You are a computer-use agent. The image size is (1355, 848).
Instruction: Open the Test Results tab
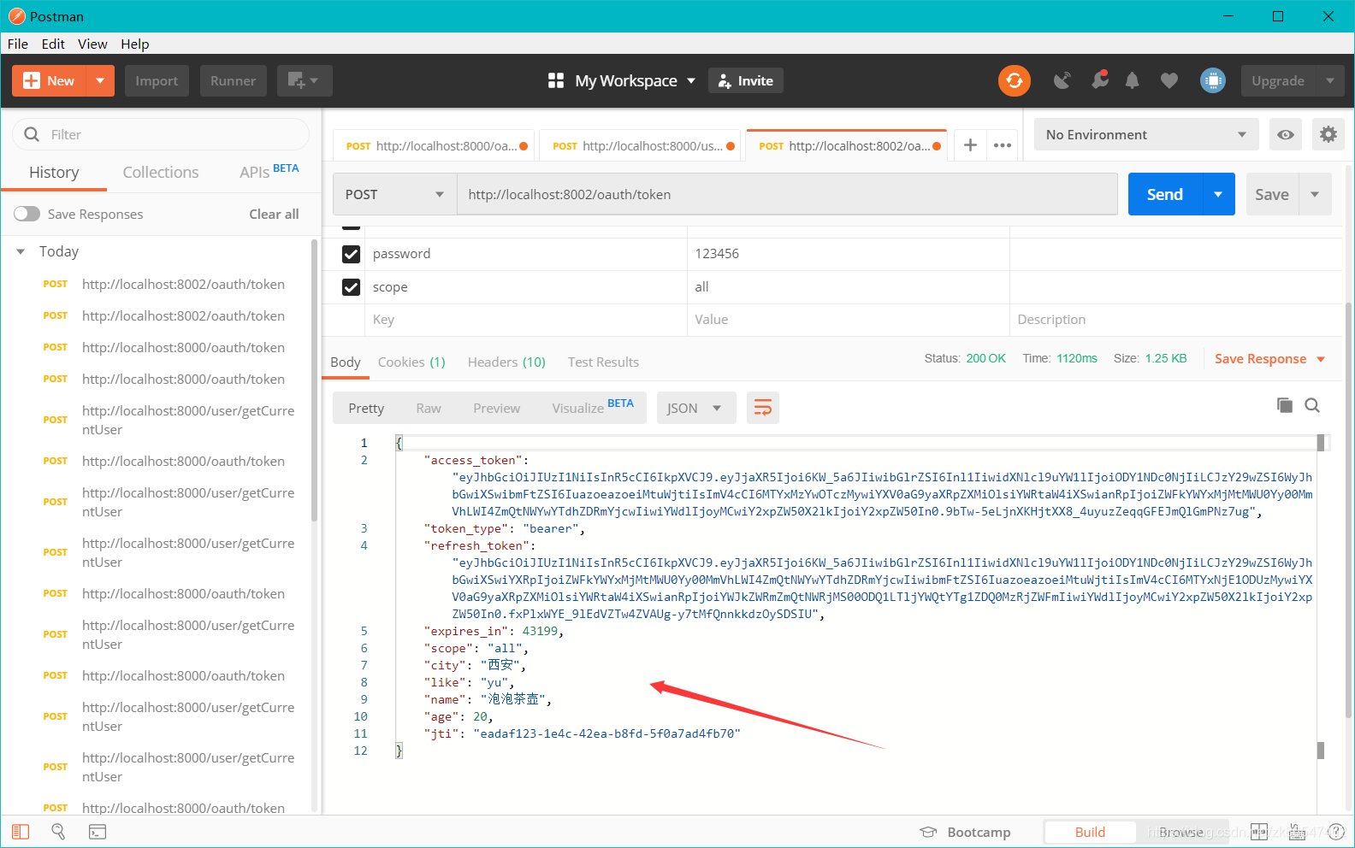click(x=603, y=362)
